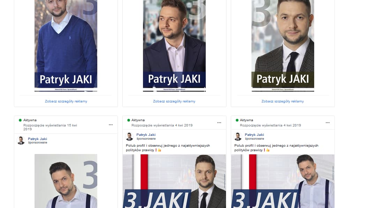
Task: Click Patryk Jaki avatar in bottom-right ad
Action: (x=237, y=137)
